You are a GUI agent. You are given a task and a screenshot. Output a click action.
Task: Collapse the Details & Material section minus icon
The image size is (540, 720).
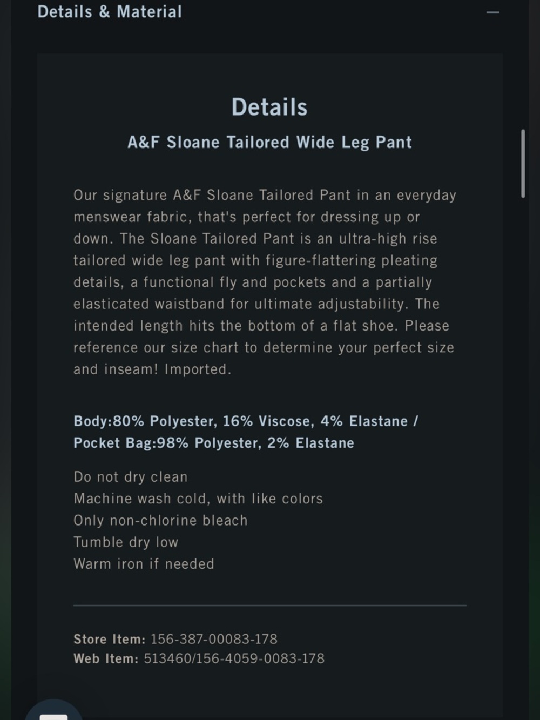(x=492, y=12)
